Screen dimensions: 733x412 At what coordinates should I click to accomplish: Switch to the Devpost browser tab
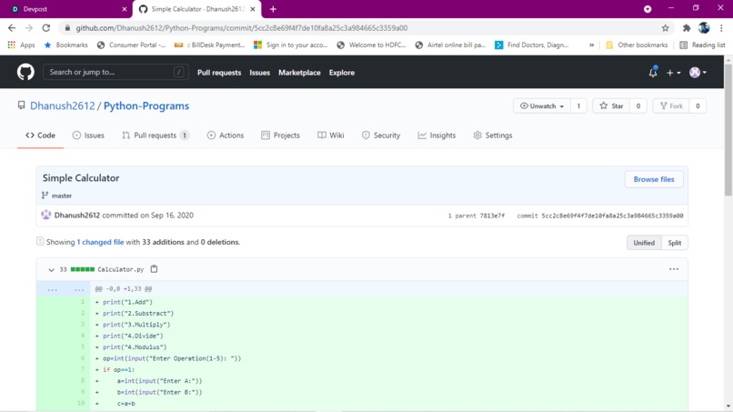[65, 9]
